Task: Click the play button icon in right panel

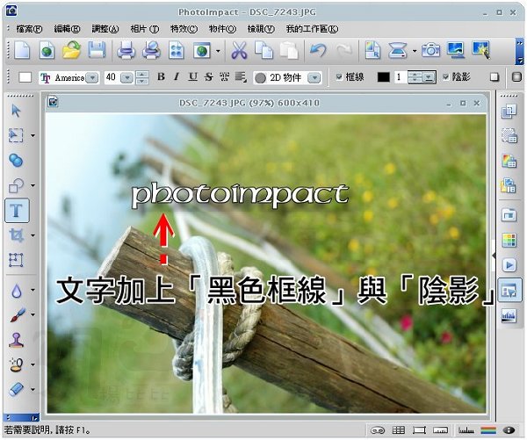Action: [509, 265]
